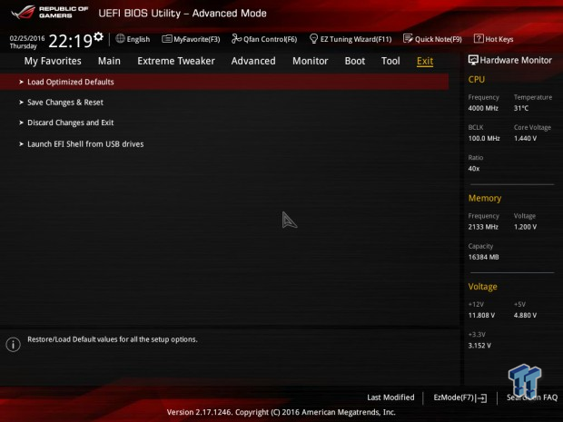Image resolution: width=563 pixels, height=422 pixels.
Task: Click Last Modified
Action: (390, 397)
